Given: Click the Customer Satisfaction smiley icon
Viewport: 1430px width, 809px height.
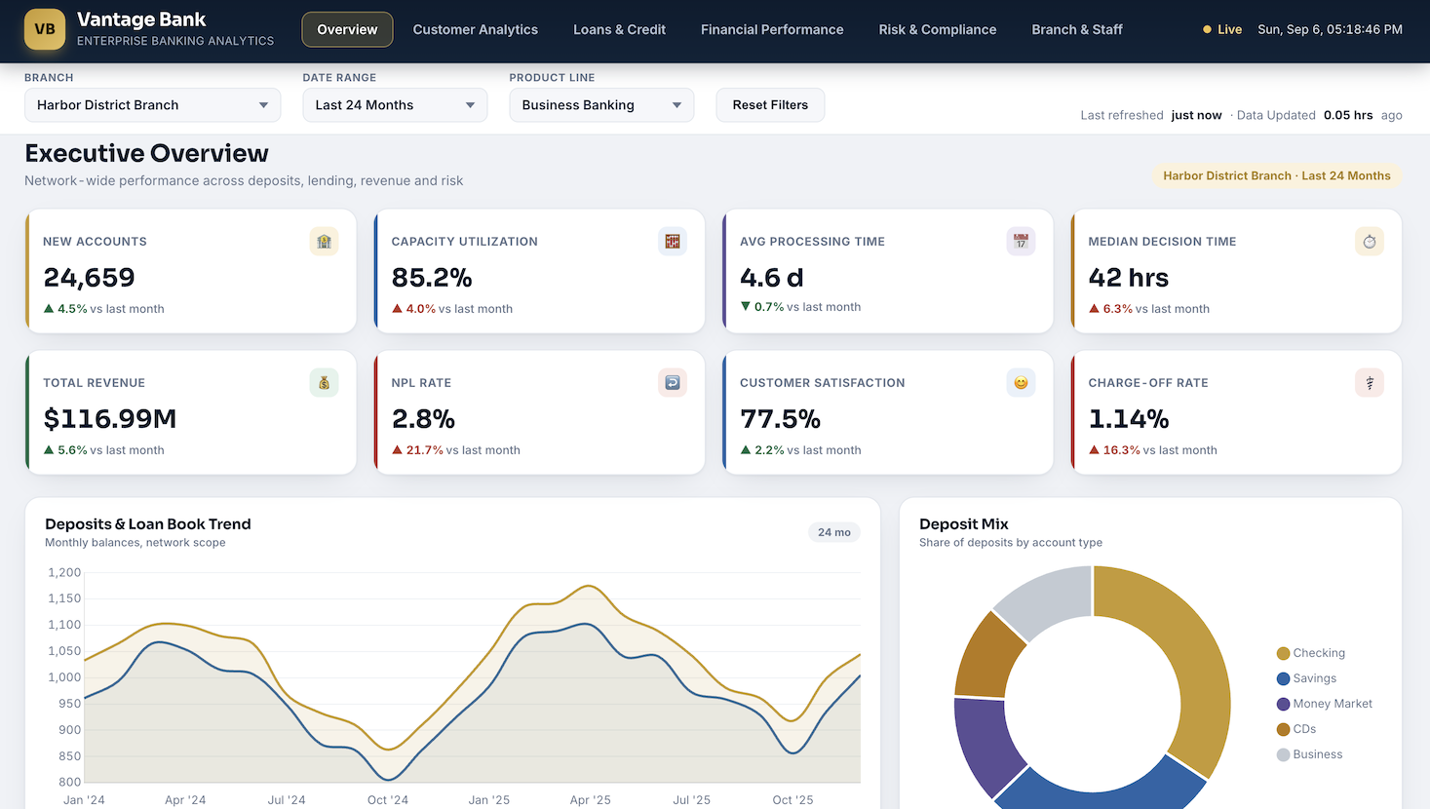Looking at the screenshot, I should click(1021, 383).
